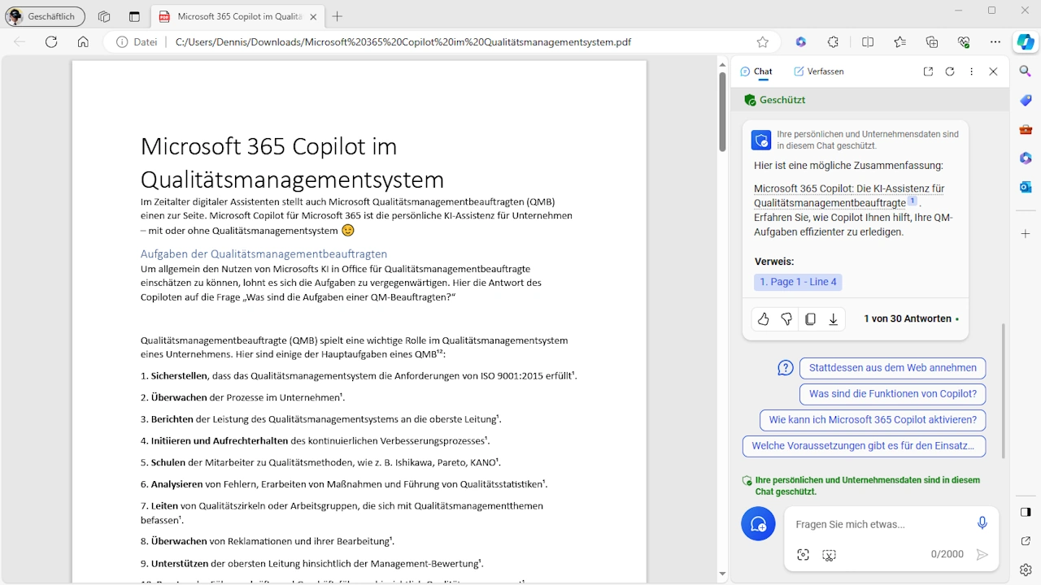Screen dimensions: 1041x585
Task: Toggle the Copilot sidebar icon in toolbar
Action: (1025, 41)
